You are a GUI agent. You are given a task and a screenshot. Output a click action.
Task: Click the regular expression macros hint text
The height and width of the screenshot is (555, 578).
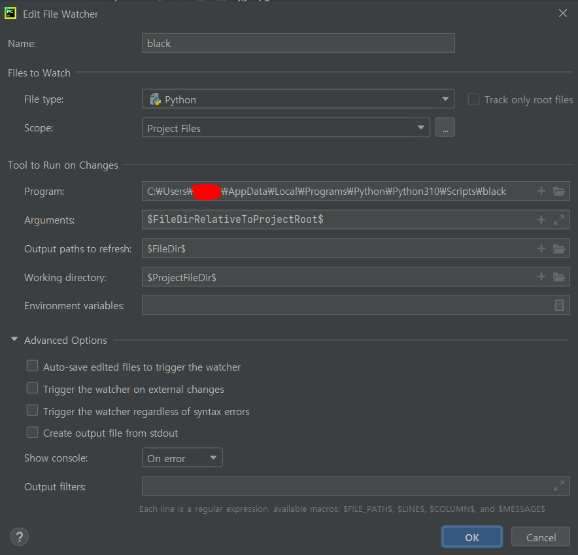pos(342,509)
